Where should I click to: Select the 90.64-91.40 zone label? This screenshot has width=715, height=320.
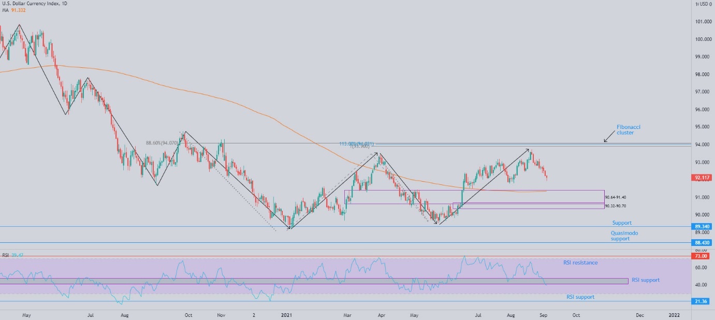pyautogui.click(x=616, y=197)
